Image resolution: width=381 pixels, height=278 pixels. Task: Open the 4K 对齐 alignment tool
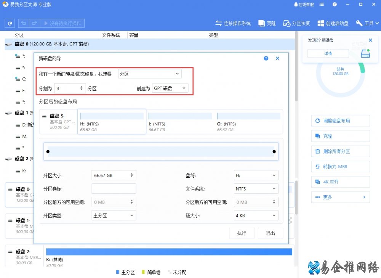340,182
